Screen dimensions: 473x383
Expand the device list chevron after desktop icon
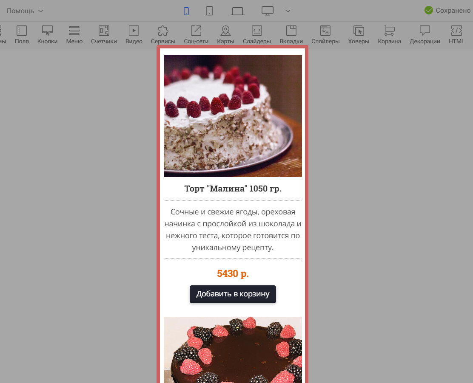tap(288, 11)
